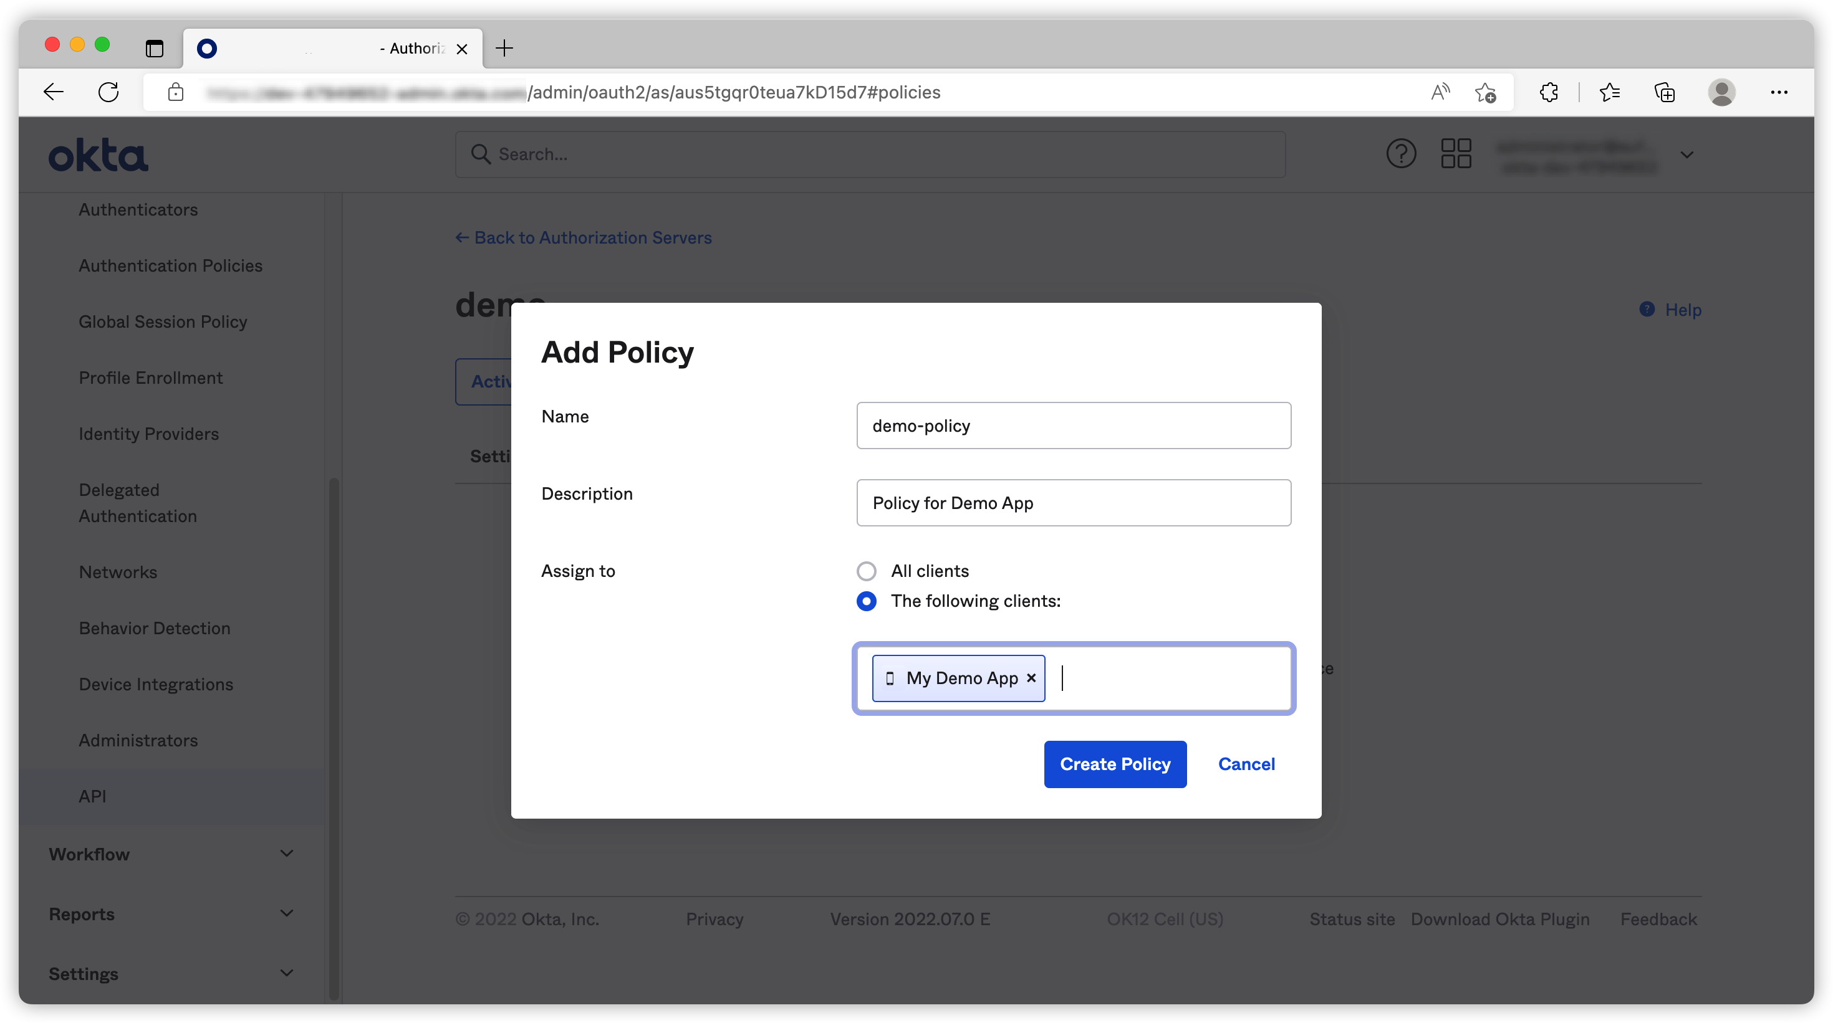Expand the Settings sidebar section

[171, 973]
